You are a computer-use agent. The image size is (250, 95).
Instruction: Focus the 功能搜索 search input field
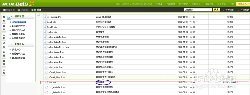pos(198,10)
